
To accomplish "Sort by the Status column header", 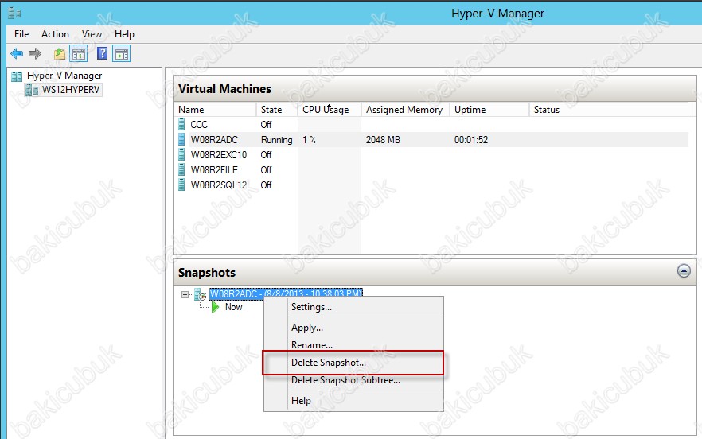I will [609, 110].
